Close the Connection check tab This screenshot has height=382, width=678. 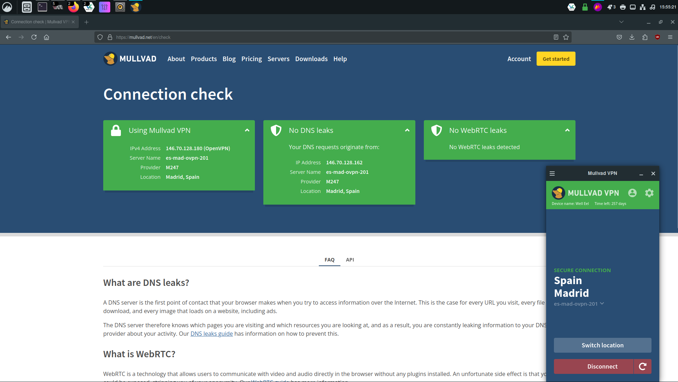click(x=73, y=22)
